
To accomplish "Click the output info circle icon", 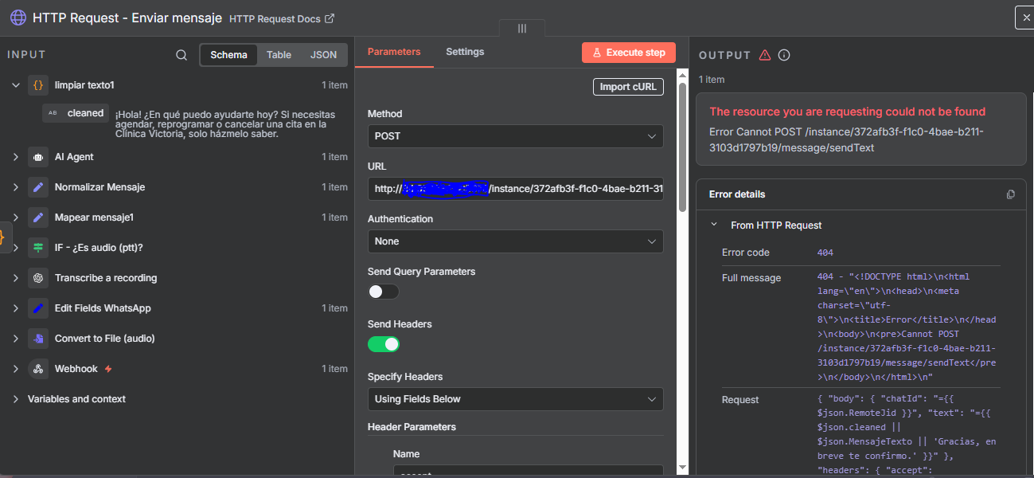I will (x=784, y=55).
